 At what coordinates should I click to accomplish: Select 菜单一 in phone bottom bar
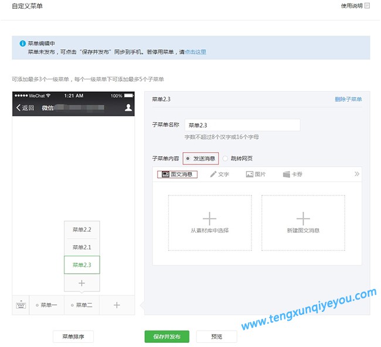pyautogui.click(x=47, y=305)
